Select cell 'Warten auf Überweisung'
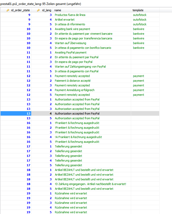 pos(92,43)
